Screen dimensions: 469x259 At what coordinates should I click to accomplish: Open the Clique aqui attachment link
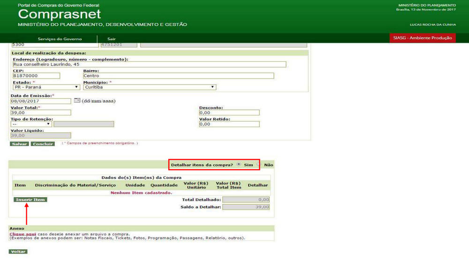coord(23,234)
